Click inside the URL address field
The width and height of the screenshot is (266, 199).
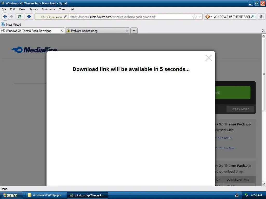[130, 17]
